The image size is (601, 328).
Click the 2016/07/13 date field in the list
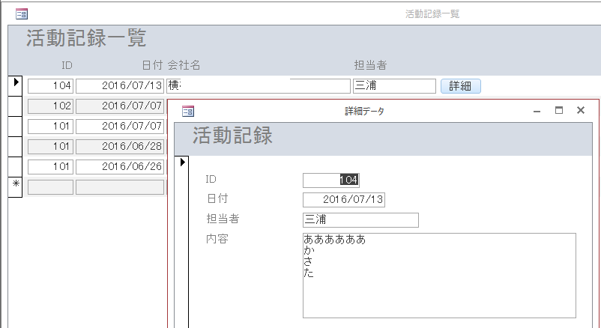click(x=120, y=86)
